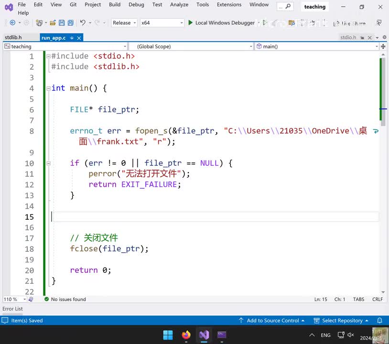Open Windows Start menu
This screenshot has width=389, height=344.
tap(168, 335)
